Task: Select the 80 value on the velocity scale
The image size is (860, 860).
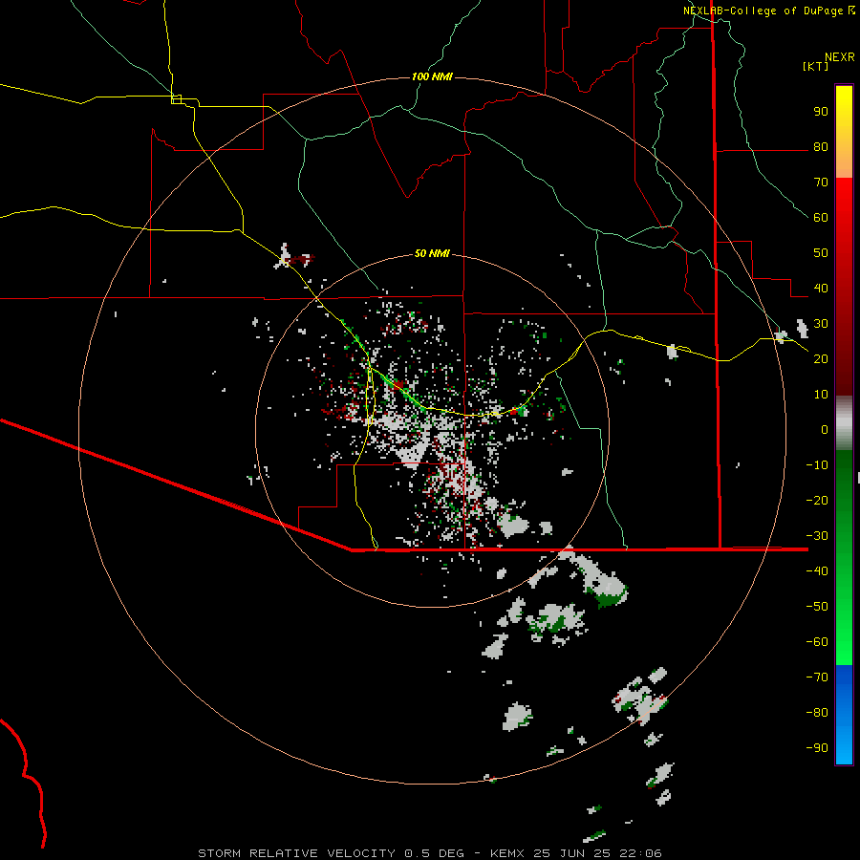Action: (x=821, y=147)
